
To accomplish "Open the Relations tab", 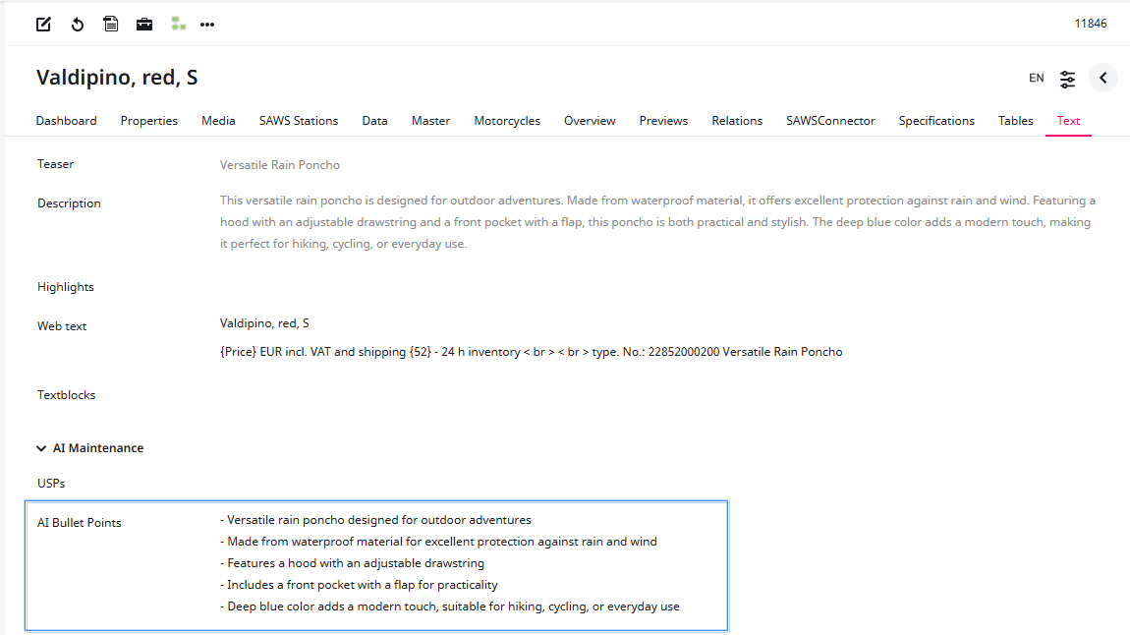I will click(x=737, y=121).
